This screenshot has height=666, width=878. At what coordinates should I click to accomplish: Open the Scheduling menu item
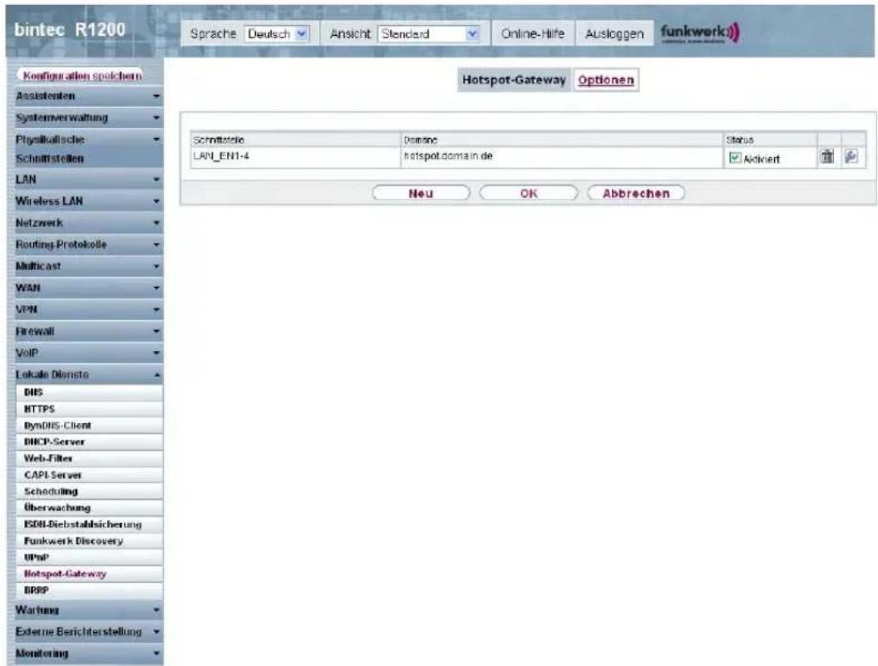point(90,491)
